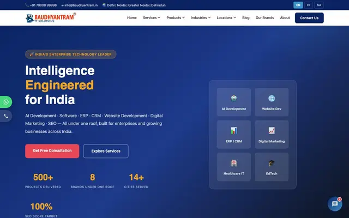Click the 500+ Projects Delivered stat
Viewport: 349px width, 218px height.
click(43, 181)
